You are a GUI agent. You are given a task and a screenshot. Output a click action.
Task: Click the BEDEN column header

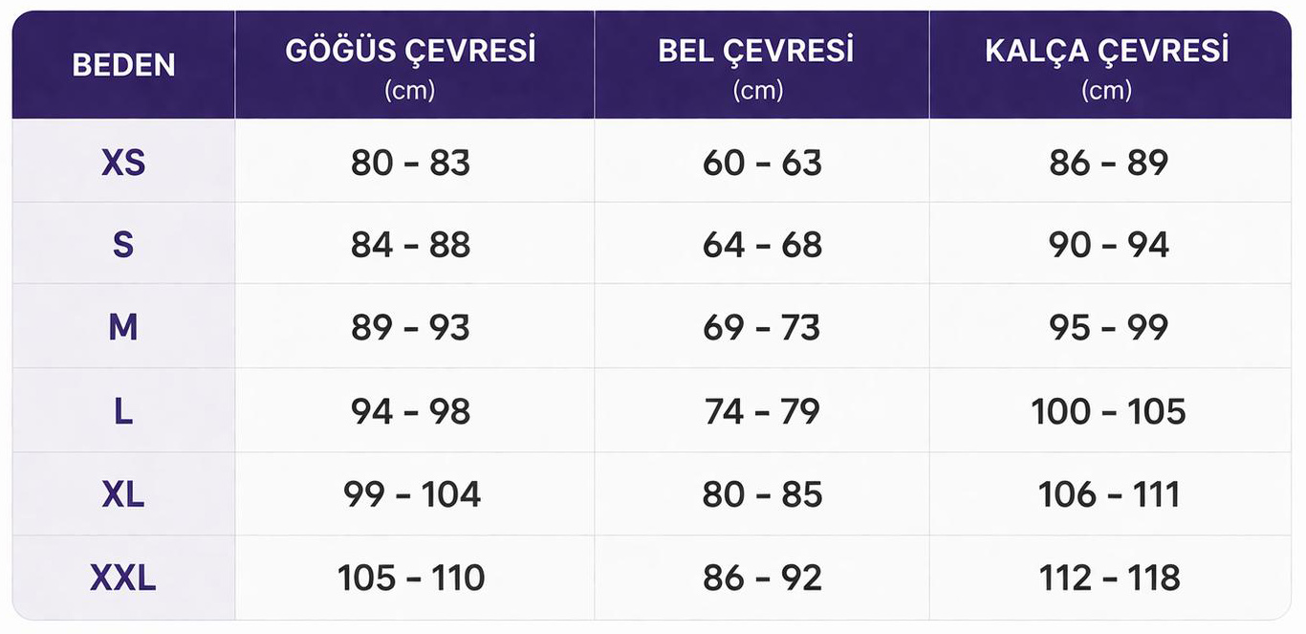123,65
